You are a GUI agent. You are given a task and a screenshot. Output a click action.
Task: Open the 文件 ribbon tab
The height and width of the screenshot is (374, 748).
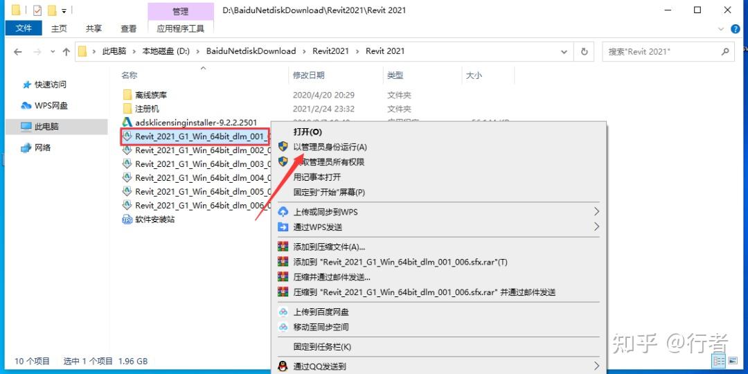(24, 28)
